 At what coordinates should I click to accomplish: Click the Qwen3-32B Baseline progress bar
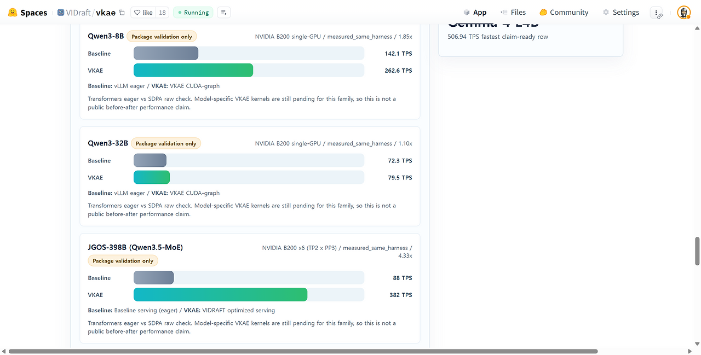pyautogui.click(x=249, y=160)
